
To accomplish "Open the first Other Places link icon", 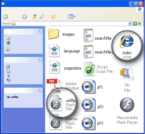I will [x=8, y=66].
